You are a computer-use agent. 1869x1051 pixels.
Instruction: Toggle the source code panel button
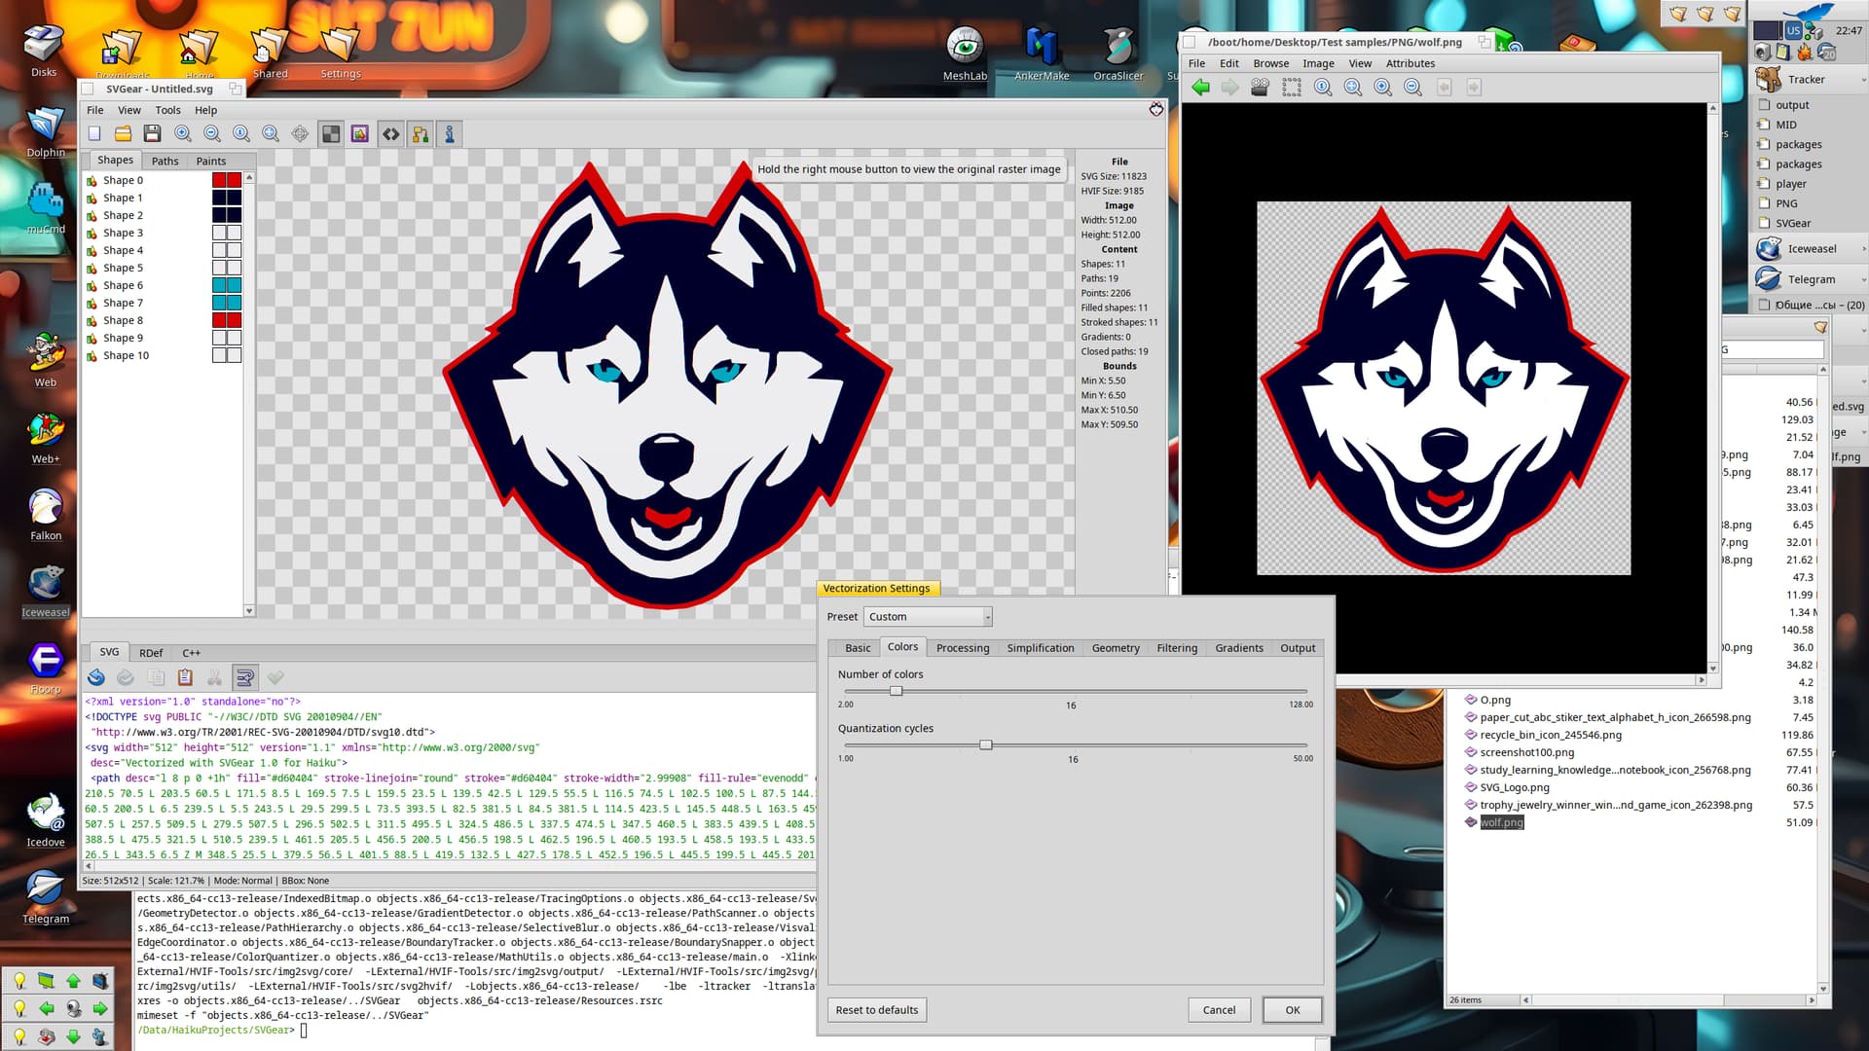click(390, 134)
